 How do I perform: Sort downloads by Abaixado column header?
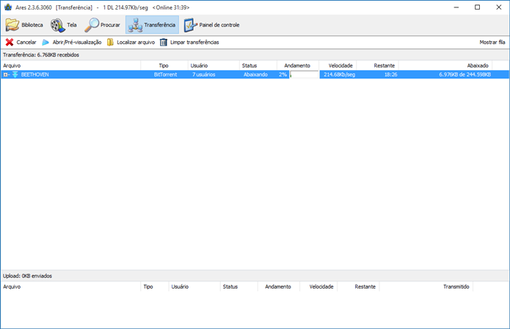point(445,66)
